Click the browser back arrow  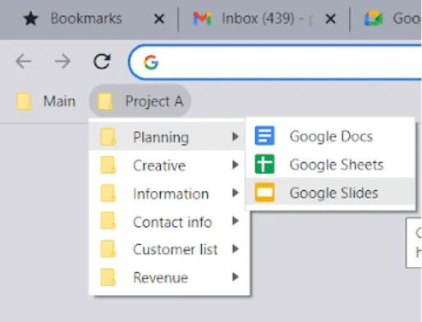pyautogui.click(x=24, y=61)
